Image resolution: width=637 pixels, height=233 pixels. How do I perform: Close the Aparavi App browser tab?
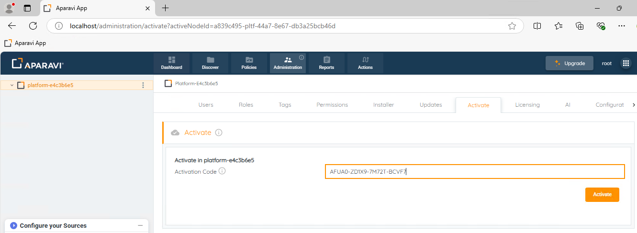click(x=148, y=8)
